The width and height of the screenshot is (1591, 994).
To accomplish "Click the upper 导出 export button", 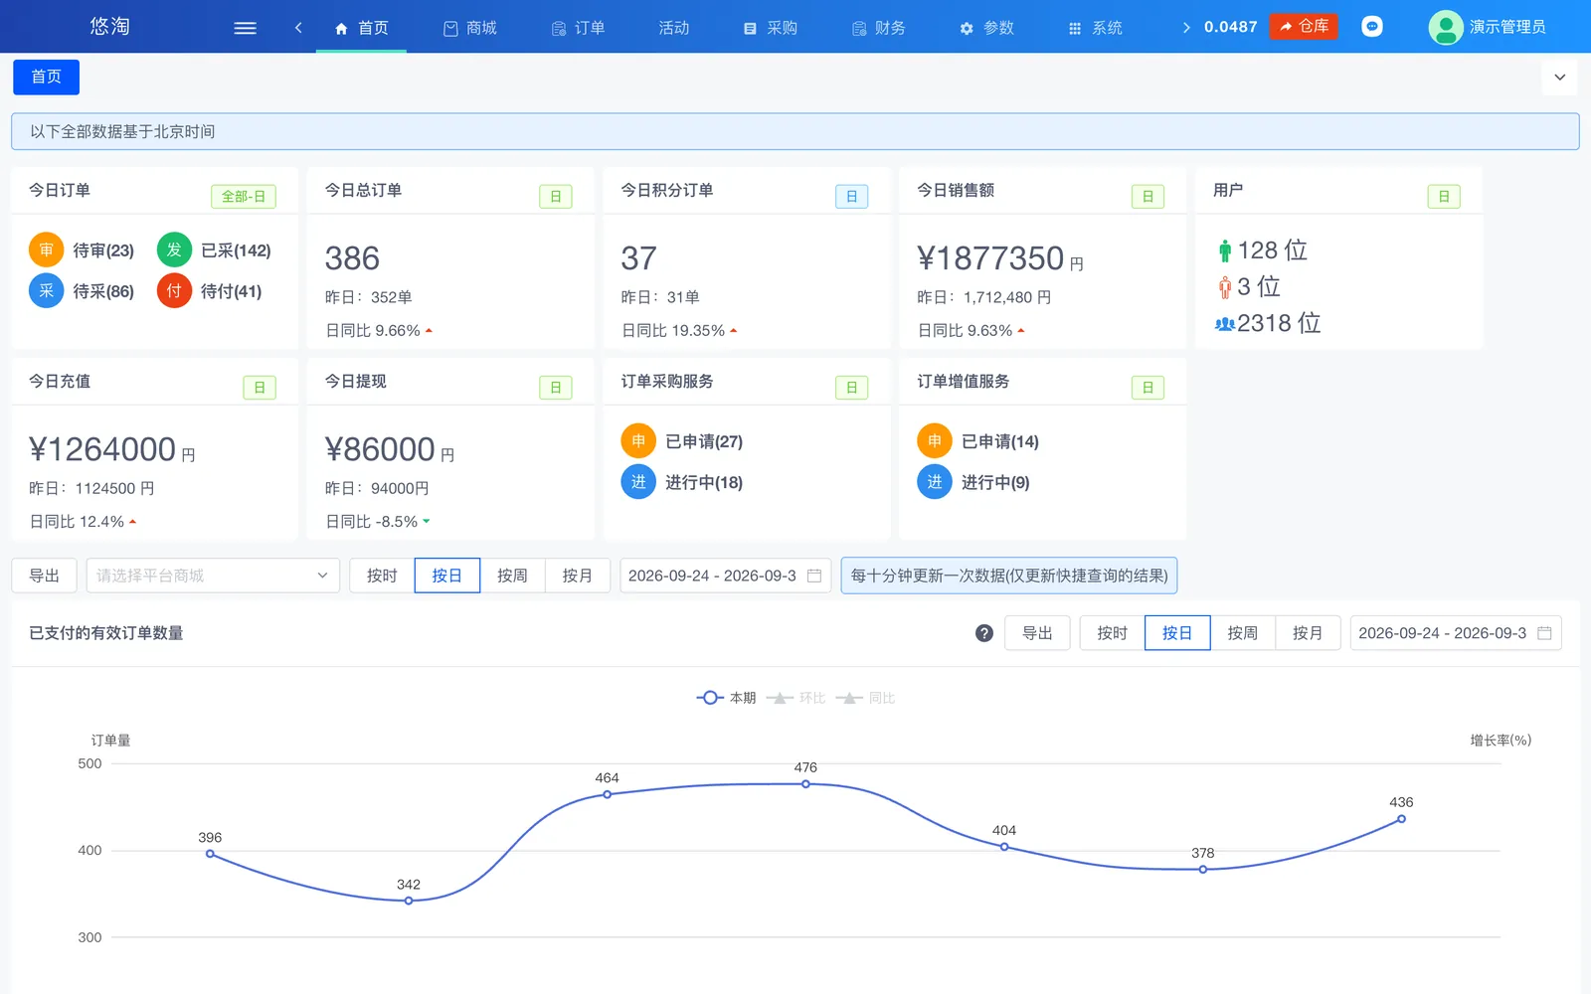I will point(45,576).
